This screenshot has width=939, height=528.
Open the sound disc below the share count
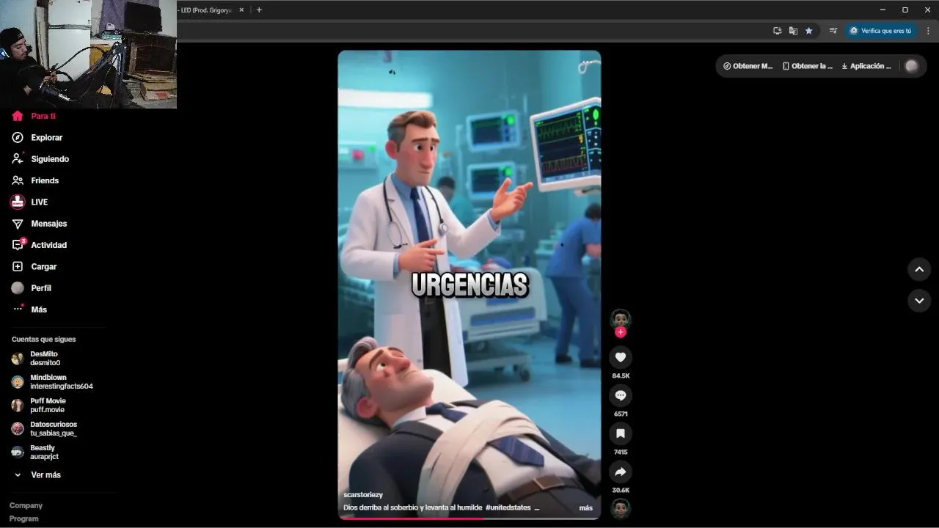pos(621,508)
